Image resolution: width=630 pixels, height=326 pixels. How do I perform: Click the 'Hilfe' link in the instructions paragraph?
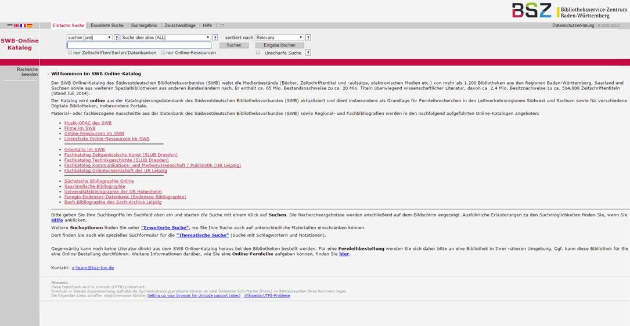click(57, 220)
